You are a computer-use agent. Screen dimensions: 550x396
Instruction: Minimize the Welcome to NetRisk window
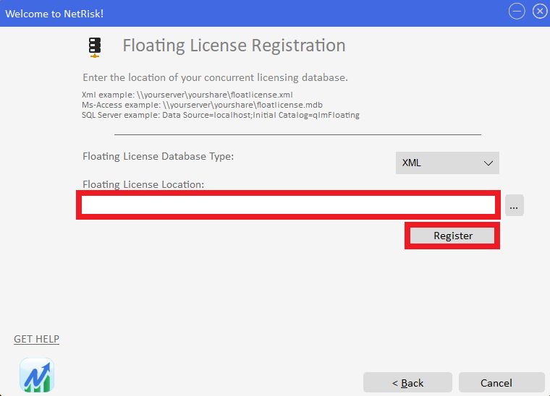coord(517,12)
